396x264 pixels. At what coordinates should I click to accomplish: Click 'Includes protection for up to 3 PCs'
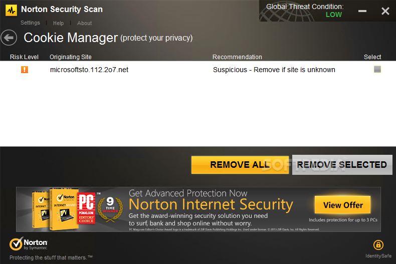coord(343,220)
